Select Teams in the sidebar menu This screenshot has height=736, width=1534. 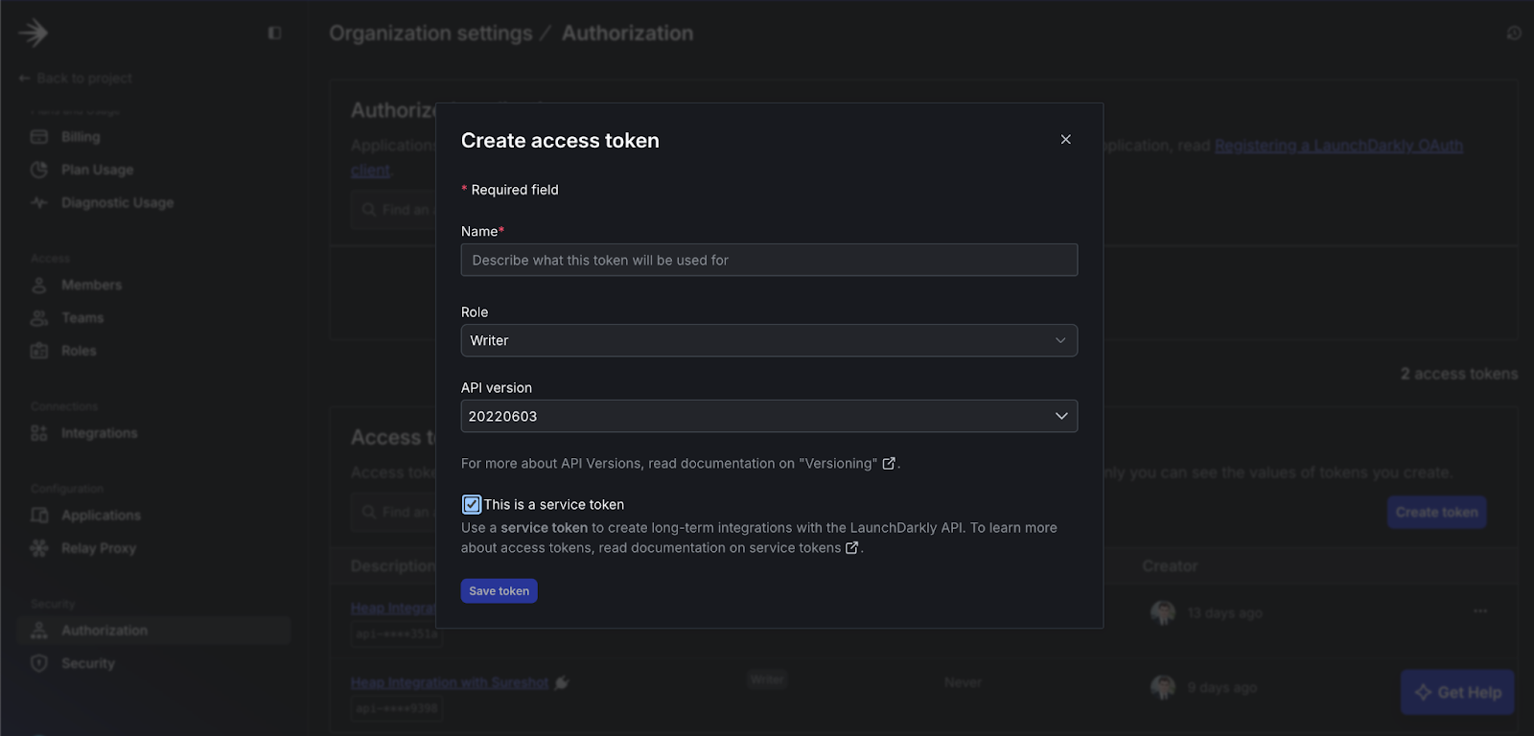pos(82,318)
